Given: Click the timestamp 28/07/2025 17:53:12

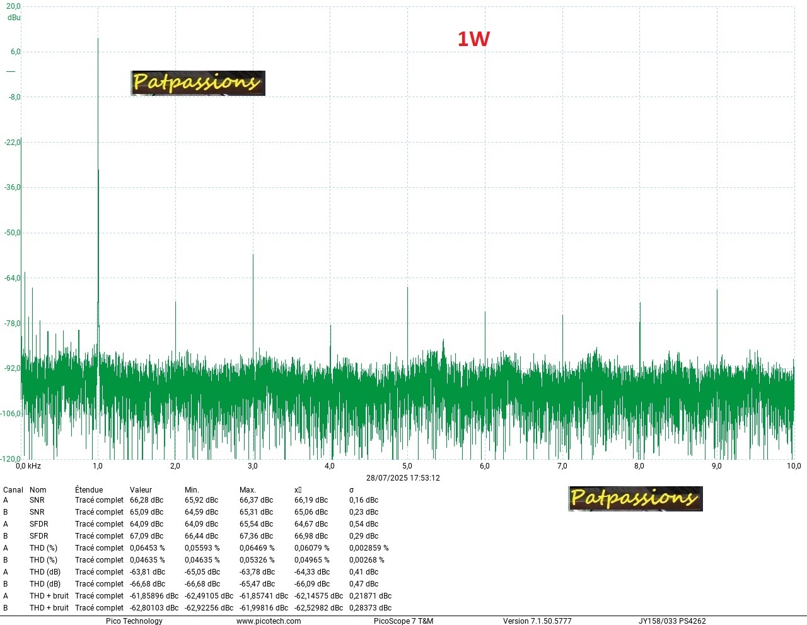Looking at the screenshot, I should (x=403, y=478).
